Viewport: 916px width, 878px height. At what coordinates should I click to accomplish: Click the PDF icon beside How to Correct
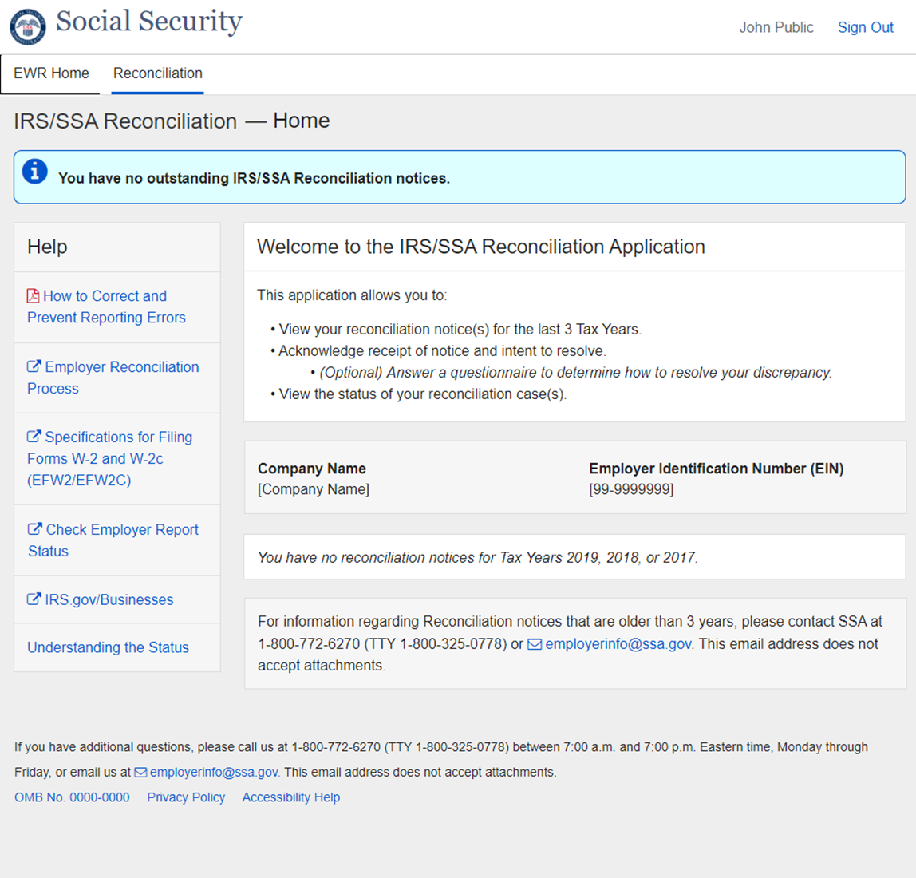(34, 296)
